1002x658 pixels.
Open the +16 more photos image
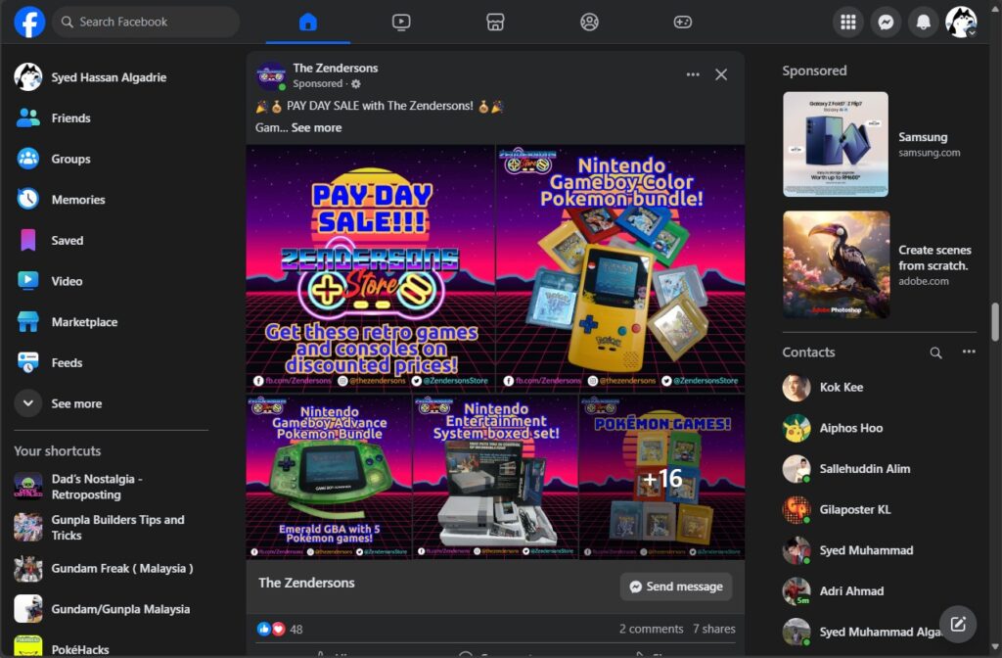[x=662, y=477]
